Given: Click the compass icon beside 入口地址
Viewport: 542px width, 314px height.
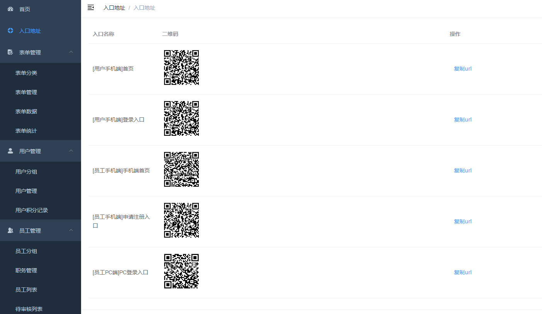Looking at the screenshot, I should tap(10, 30).
